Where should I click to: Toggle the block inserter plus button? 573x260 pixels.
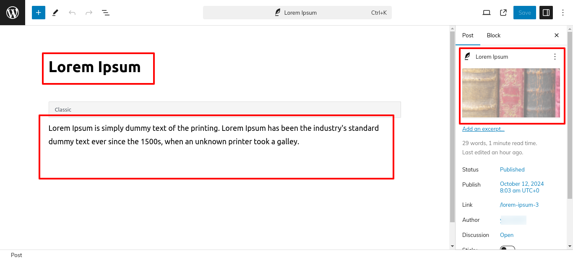click(39, 13)
